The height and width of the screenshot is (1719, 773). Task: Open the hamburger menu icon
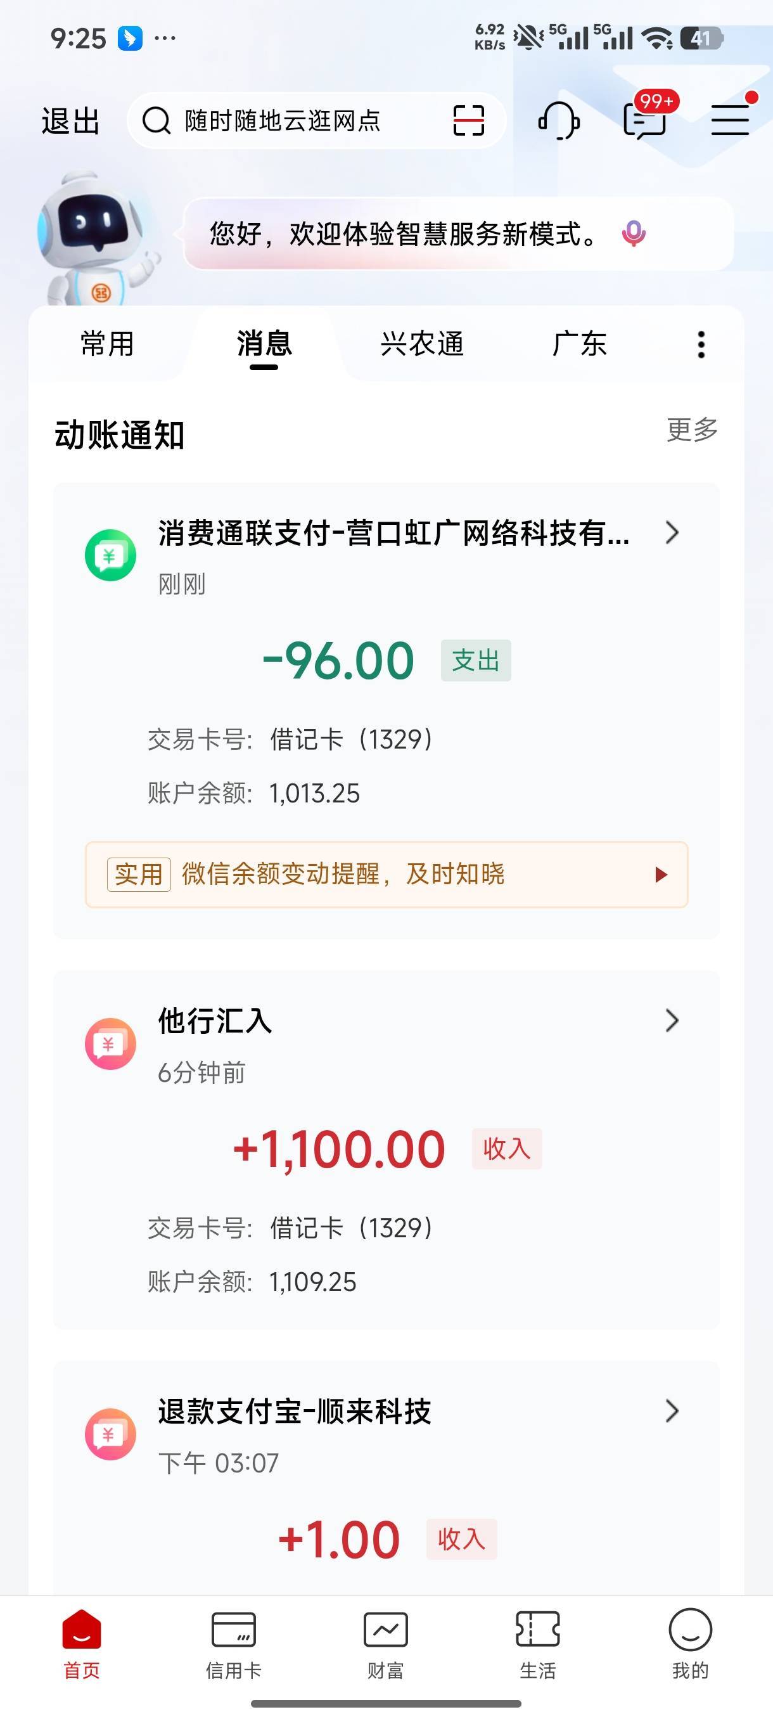pyautogui.click(x=730, y=120)
